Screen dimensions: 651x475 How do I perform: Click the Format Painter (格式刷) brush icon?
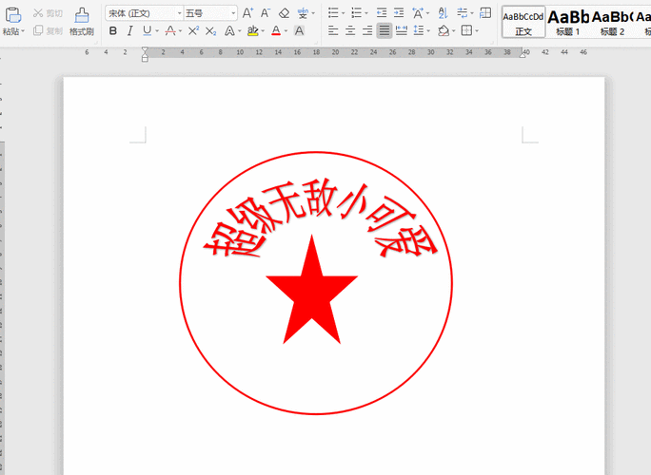coord(81,15)
